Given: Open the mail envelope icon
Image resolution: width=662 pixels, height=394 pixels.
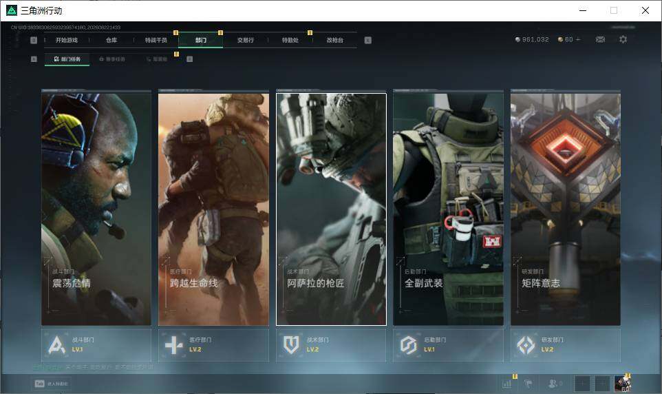Looking at the screenshot, I should tap(600, 39).
